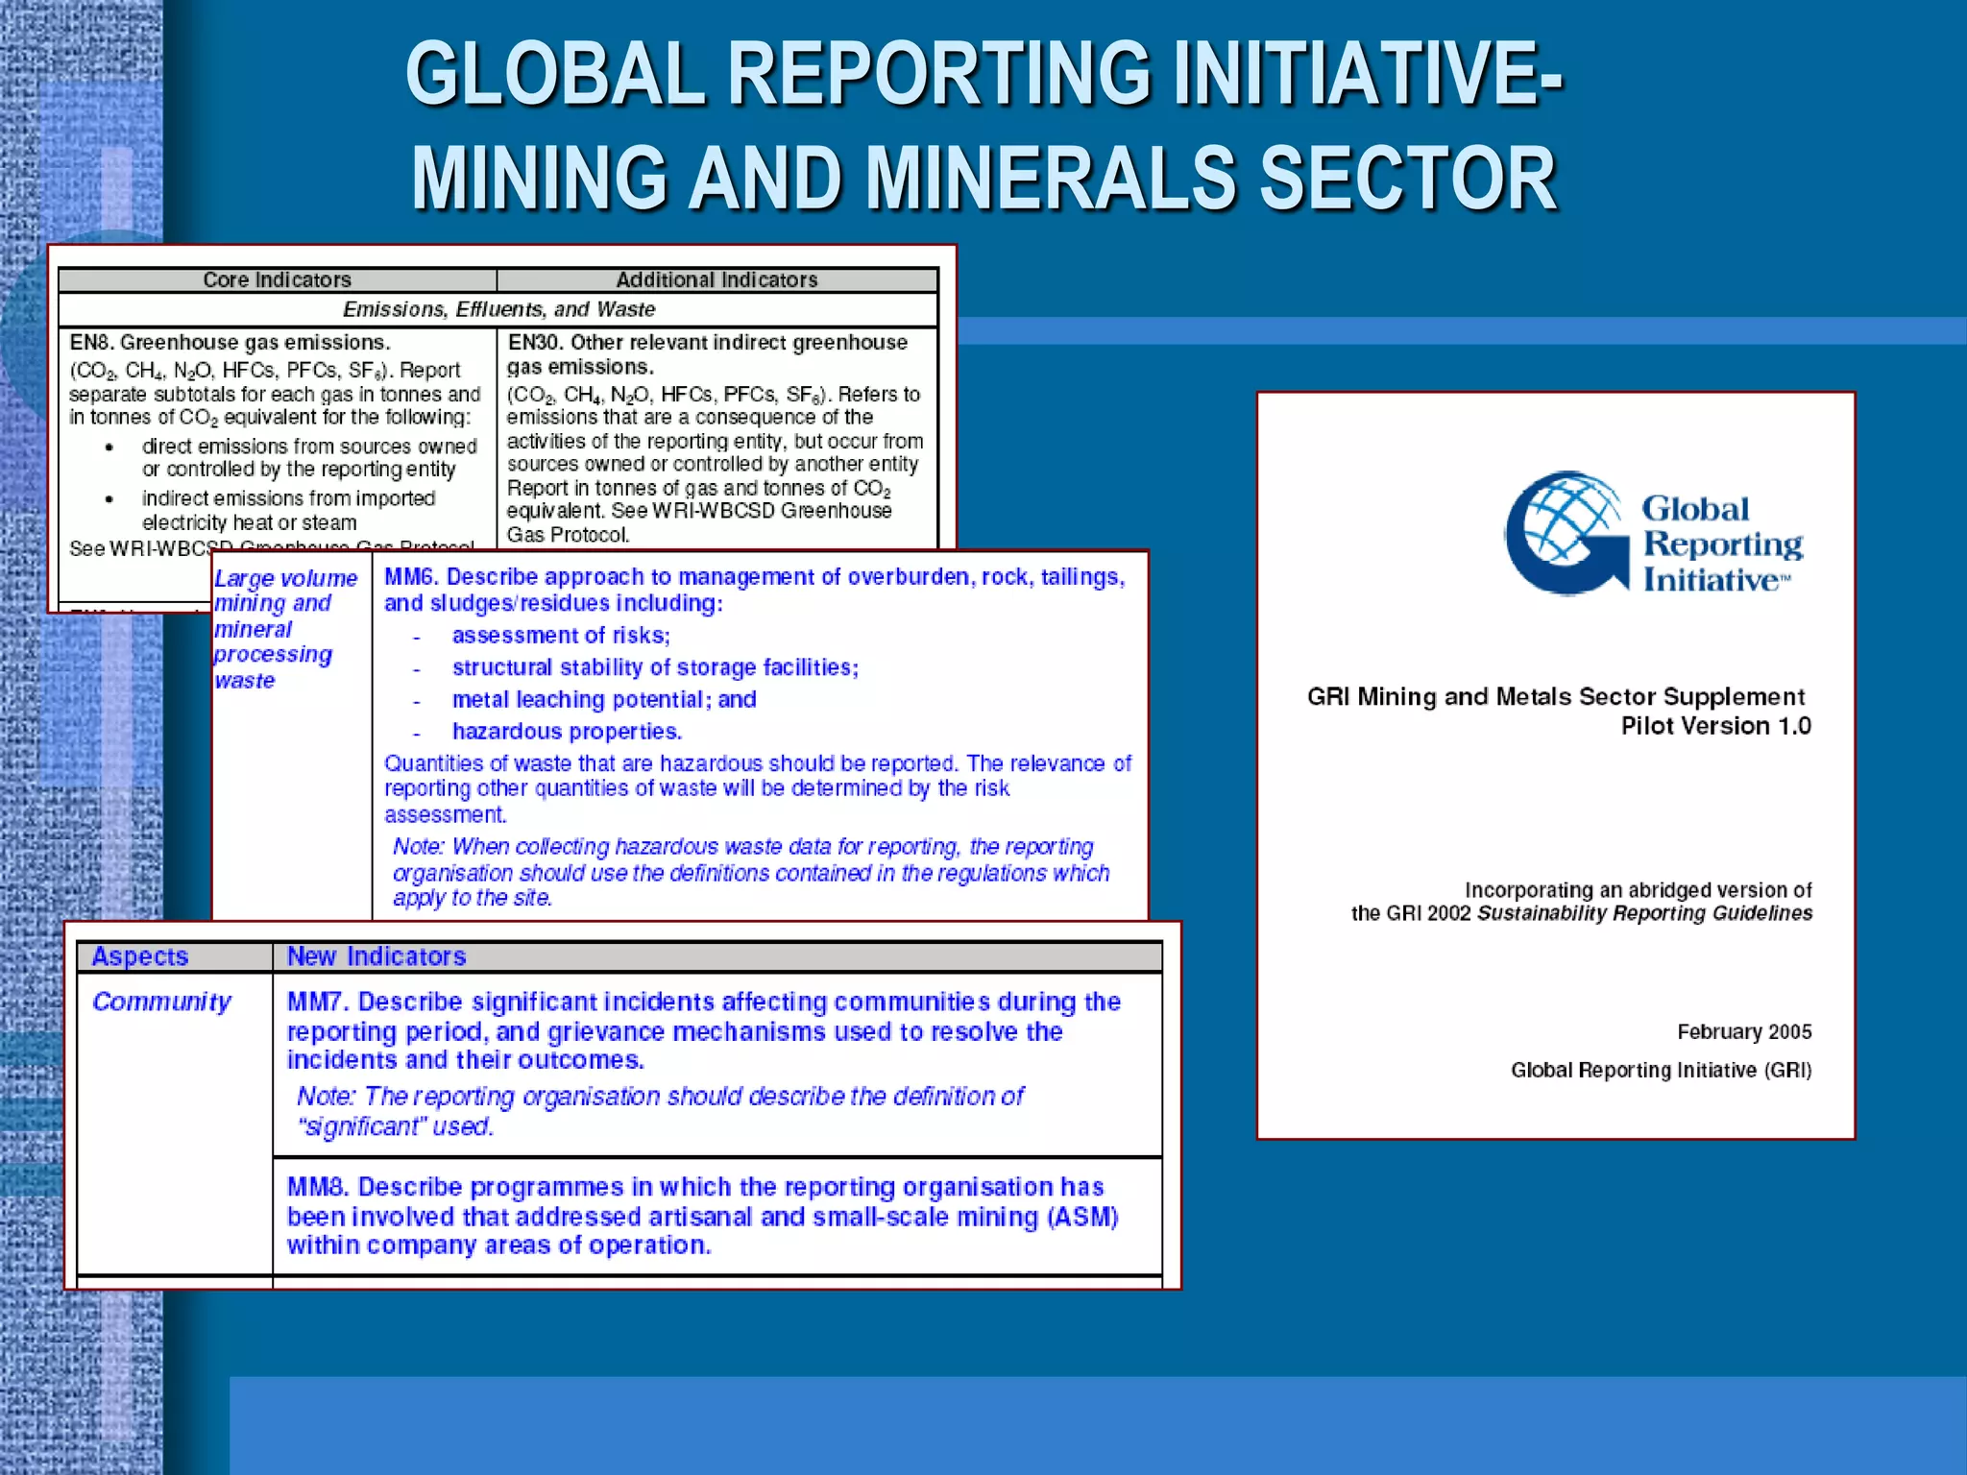Click 'Global Reporting Initiative (GRI)' footer text
The image size is (1967, 1475).
[1662, 1070]
